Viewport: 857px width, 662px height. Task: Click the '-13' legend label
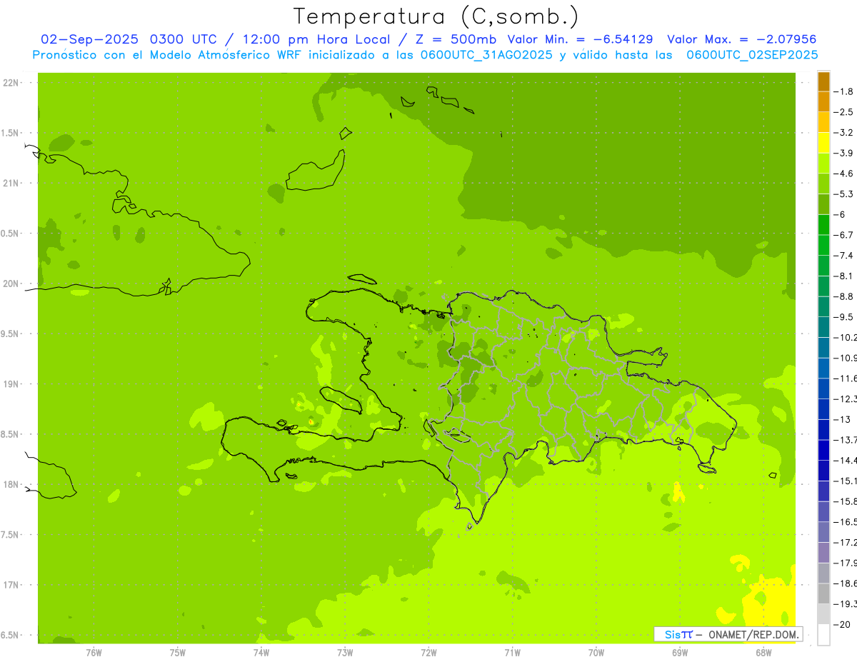pyautogui.click(x=842, y=419)
